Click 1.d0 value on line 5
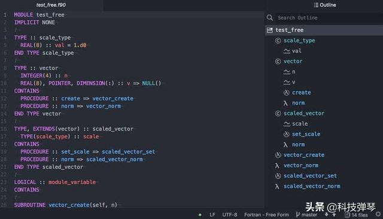The image size is (383, 219). pos(80,45)
